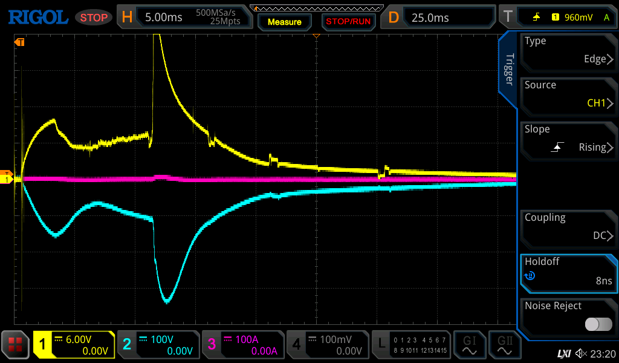The width and height of the screenshot is (619, 363).
Task: Click the LXI network status icon
Action: tap(564, 353)
